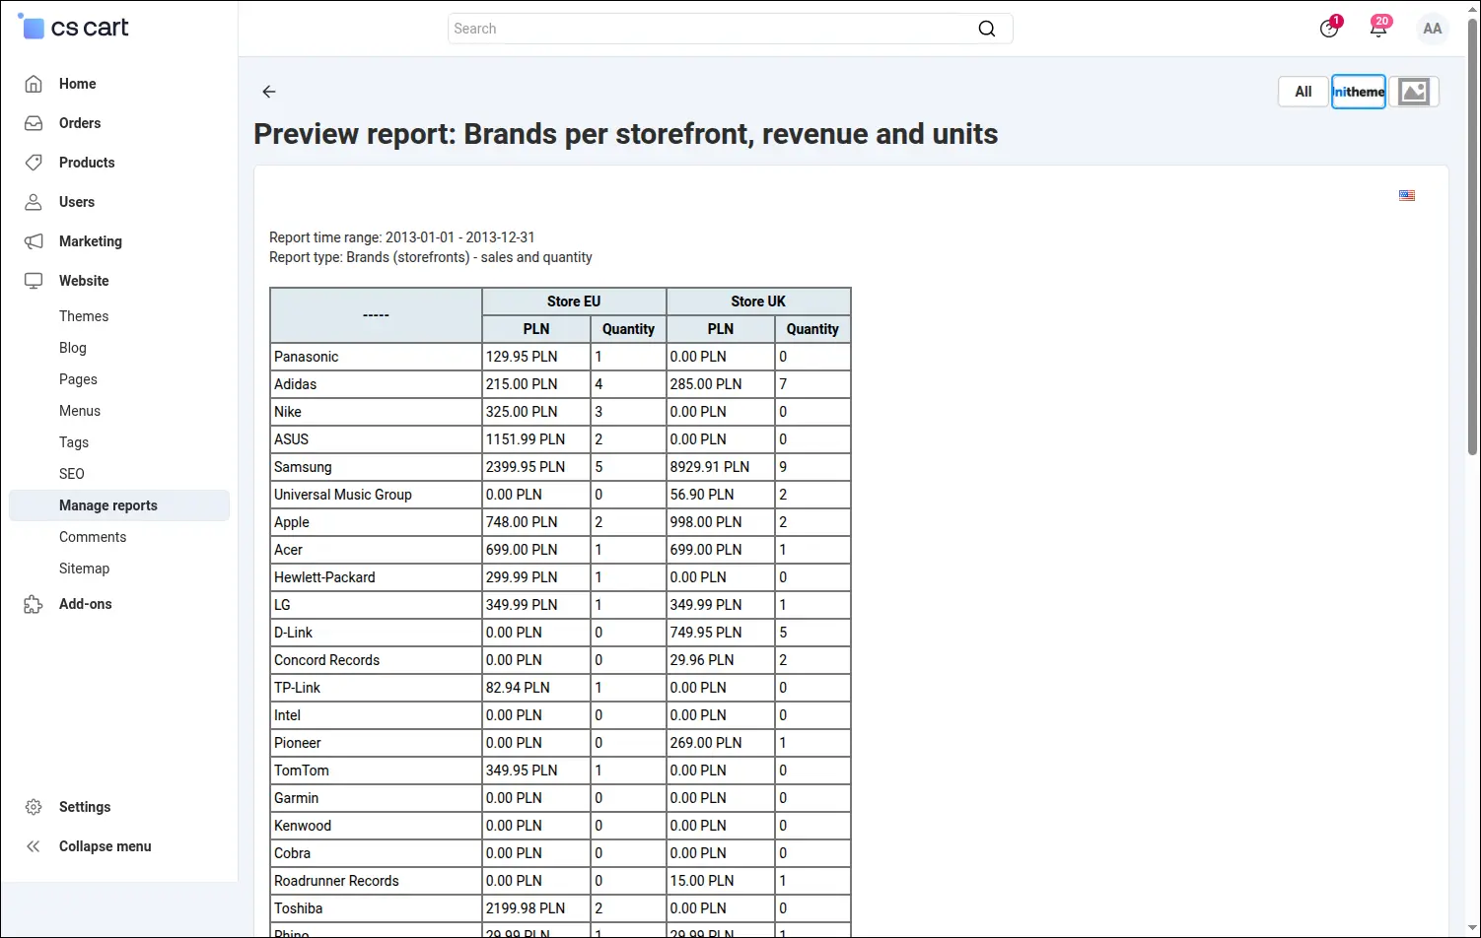The height and width of the screenshot is (938, 1481).
Task: Click the ASUS 1151.99 PLN cell
Action: 536,439
